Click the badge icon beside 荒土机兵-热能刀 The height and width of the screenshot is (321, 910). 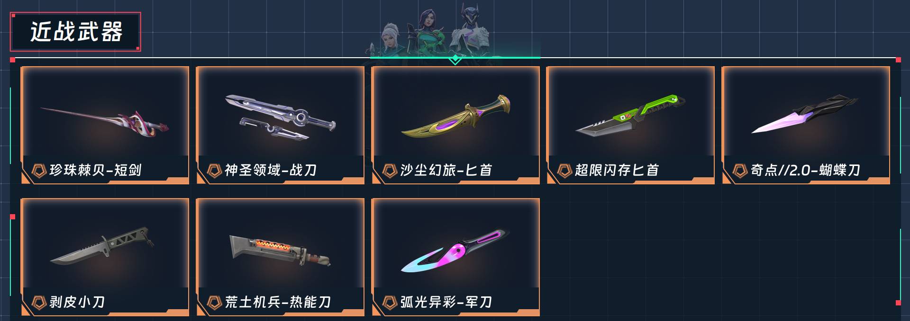click(214, 302)
